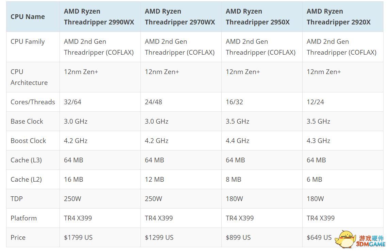Select the Boost Clock row label
Viewport: 391px width, 251px height.
[28, 141]
